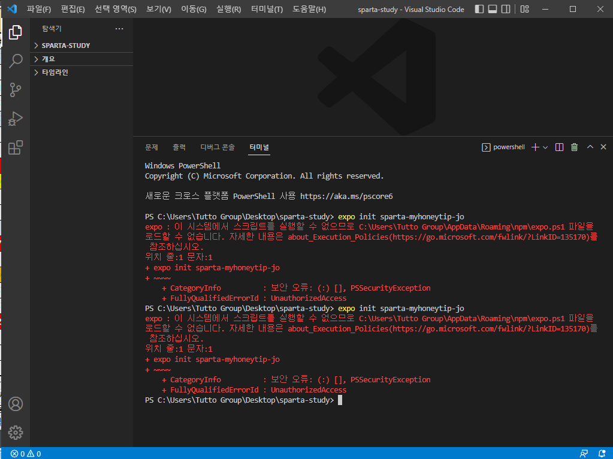
Task: Maximize the panel with up chevron
Action: (x=590, y=147)
